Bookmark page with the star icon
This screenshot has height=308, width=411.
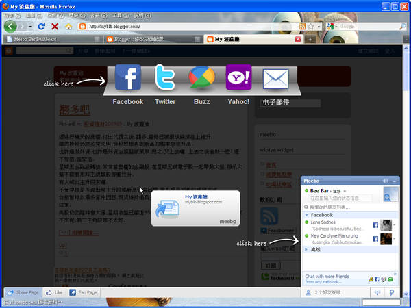click(x=310, y=27)
